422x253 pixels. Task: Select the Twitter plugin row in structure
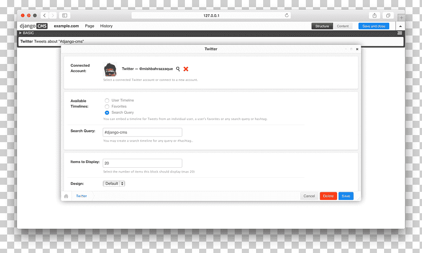coord(211,41)
